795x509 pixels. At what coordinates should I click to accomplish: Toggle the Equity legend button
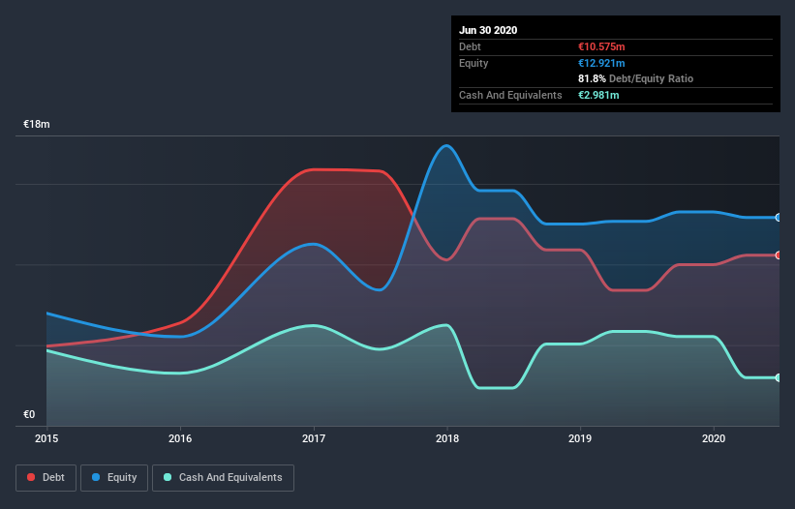pos(114,478)
